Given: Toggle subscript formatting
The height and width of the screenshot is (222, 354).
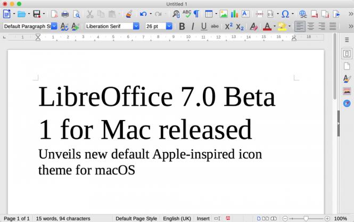Looking at the screenshot, I should click(240, 27).
